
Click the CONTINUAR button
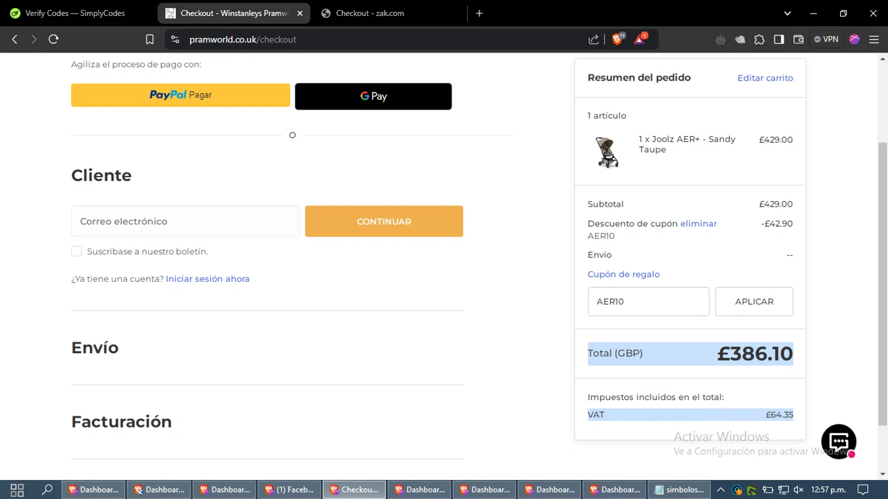[384, 221]
